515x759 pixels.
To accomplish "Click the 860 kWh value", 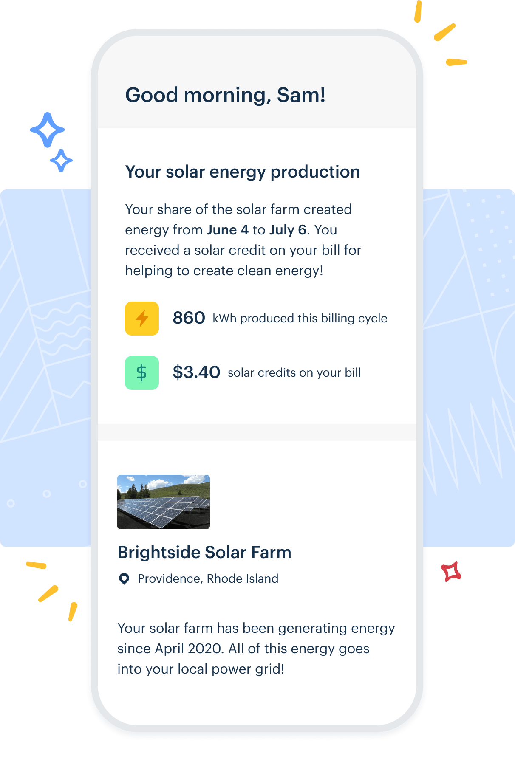I will point(189,318).
